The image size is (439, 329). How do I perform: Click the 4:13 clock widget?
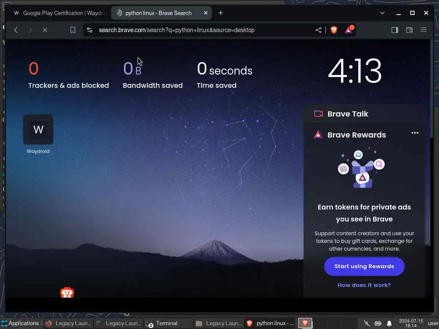tap(355, 71)
